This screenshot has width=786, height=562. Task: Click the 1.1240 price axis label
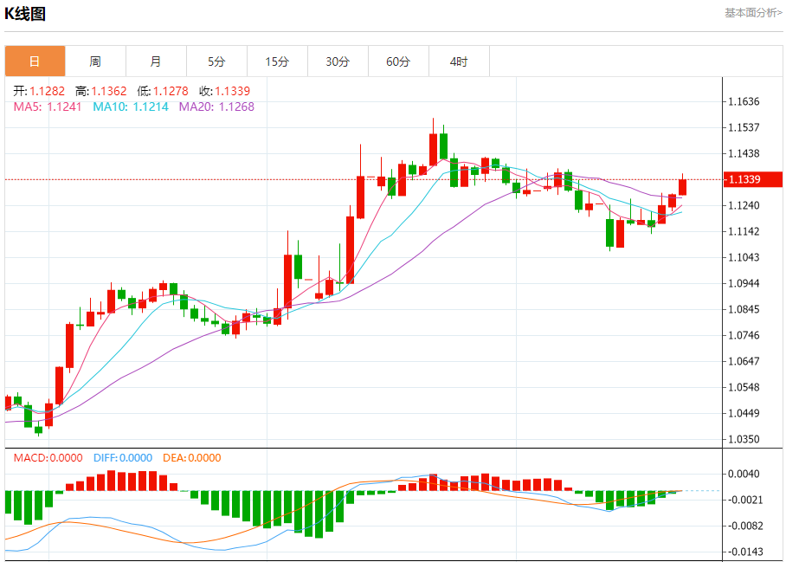[744, 205]
